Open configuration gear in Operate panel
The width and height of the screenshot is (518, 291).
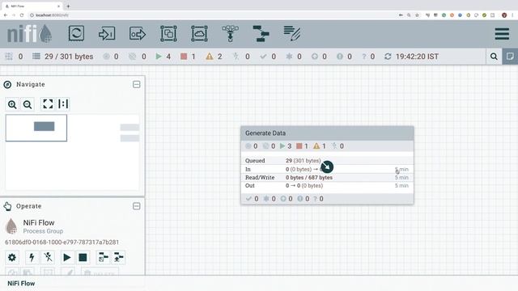(12, 257)
